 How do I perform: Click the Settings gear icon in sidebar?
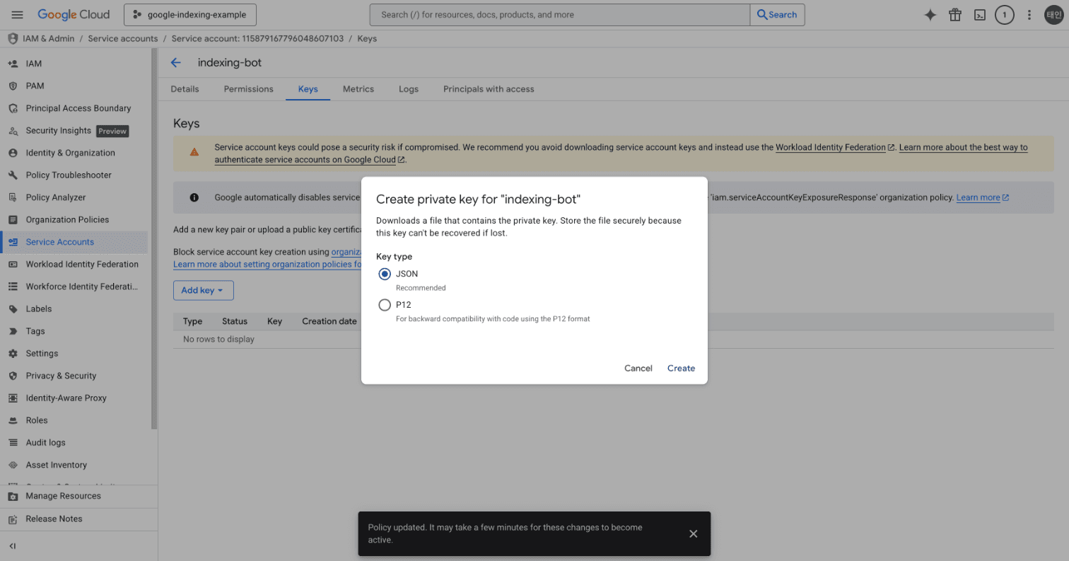13,353
